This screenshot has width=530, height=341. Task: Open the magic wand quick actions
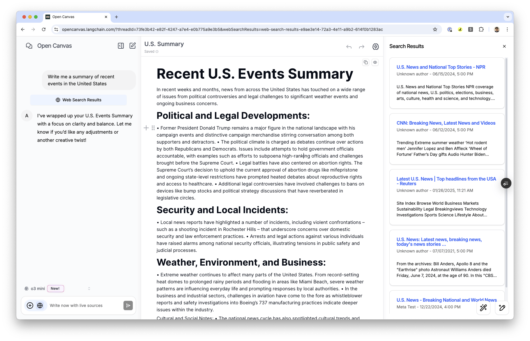(483, 308)
